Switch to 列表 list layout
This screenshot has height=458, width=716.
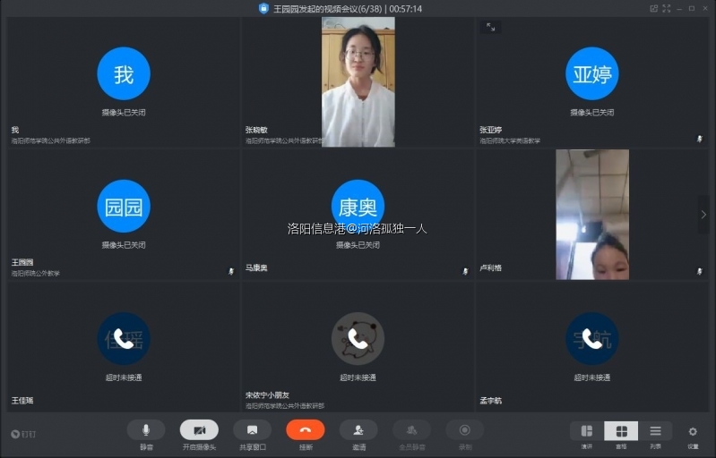point(655,431)
